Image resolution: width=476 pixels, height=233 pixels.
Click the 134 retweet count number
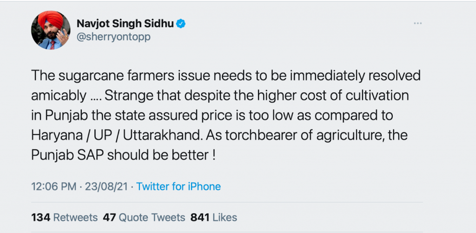[40, 217]
